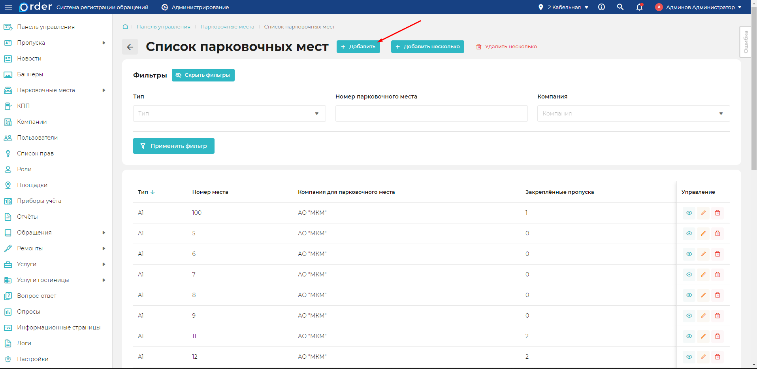Click the search magnifier icon
The width and height of the screenshot is (757, 369).
[620, 7]
